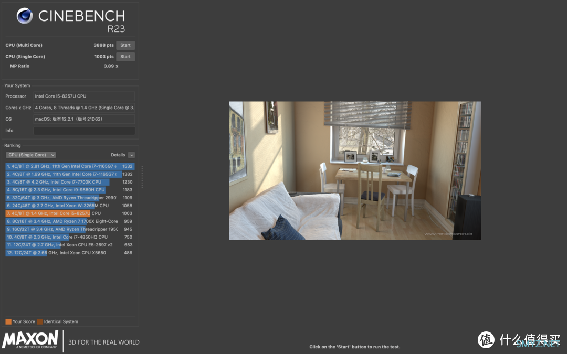Select highlighted row Intel Core i5-8257U
Screen dimensions: 567x354
pos(70,213)
